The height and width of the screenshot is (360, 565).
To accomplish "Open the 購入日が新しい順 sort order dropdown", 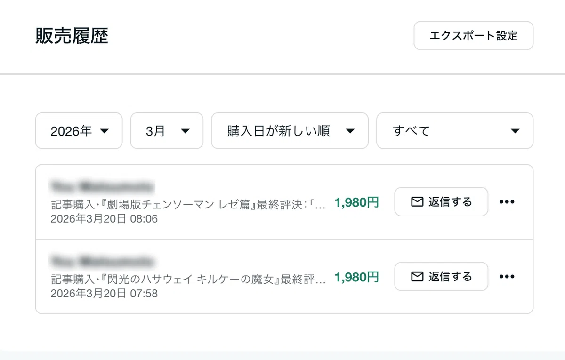I will (x=290, y=130).
